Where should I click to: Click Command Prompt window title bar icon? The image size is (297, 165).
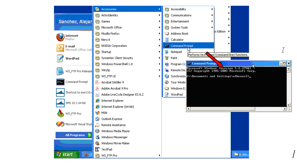[189, 64]
